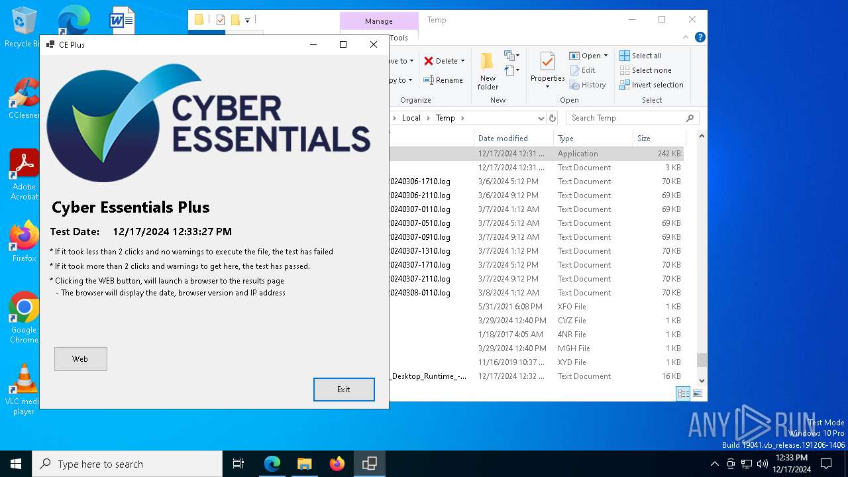This screenshot has height=477, width=848.
Task: Click Select all in ribbon
Action: click(641, 56)
